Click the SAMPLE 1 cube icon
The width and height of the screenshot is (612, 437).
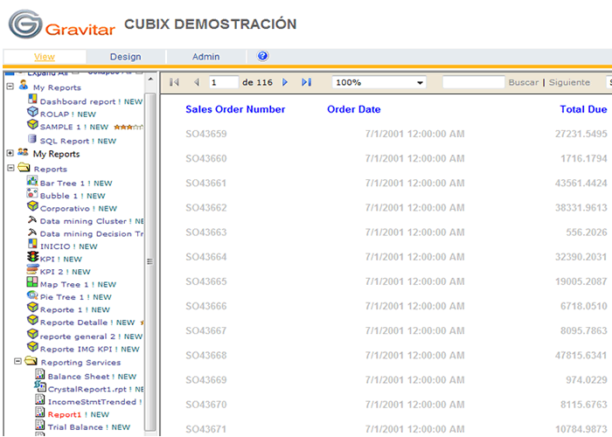tap(32, 125)
